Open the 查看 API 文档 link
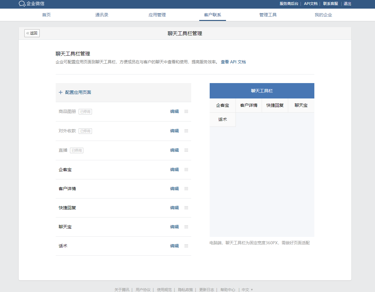This screenshot has height=292, width=375. (234, 62)
